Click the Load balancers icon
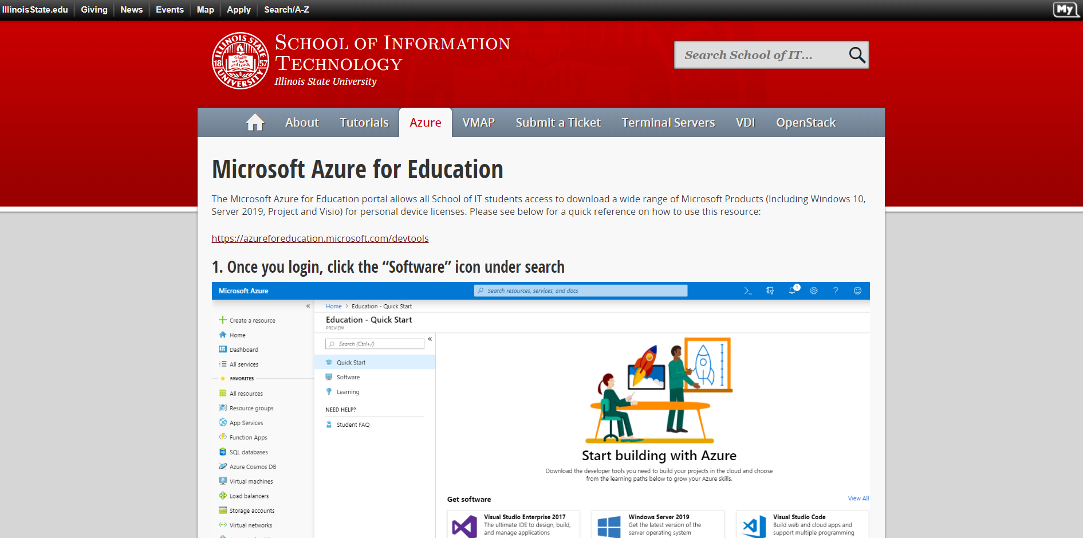 pos(223,496)
